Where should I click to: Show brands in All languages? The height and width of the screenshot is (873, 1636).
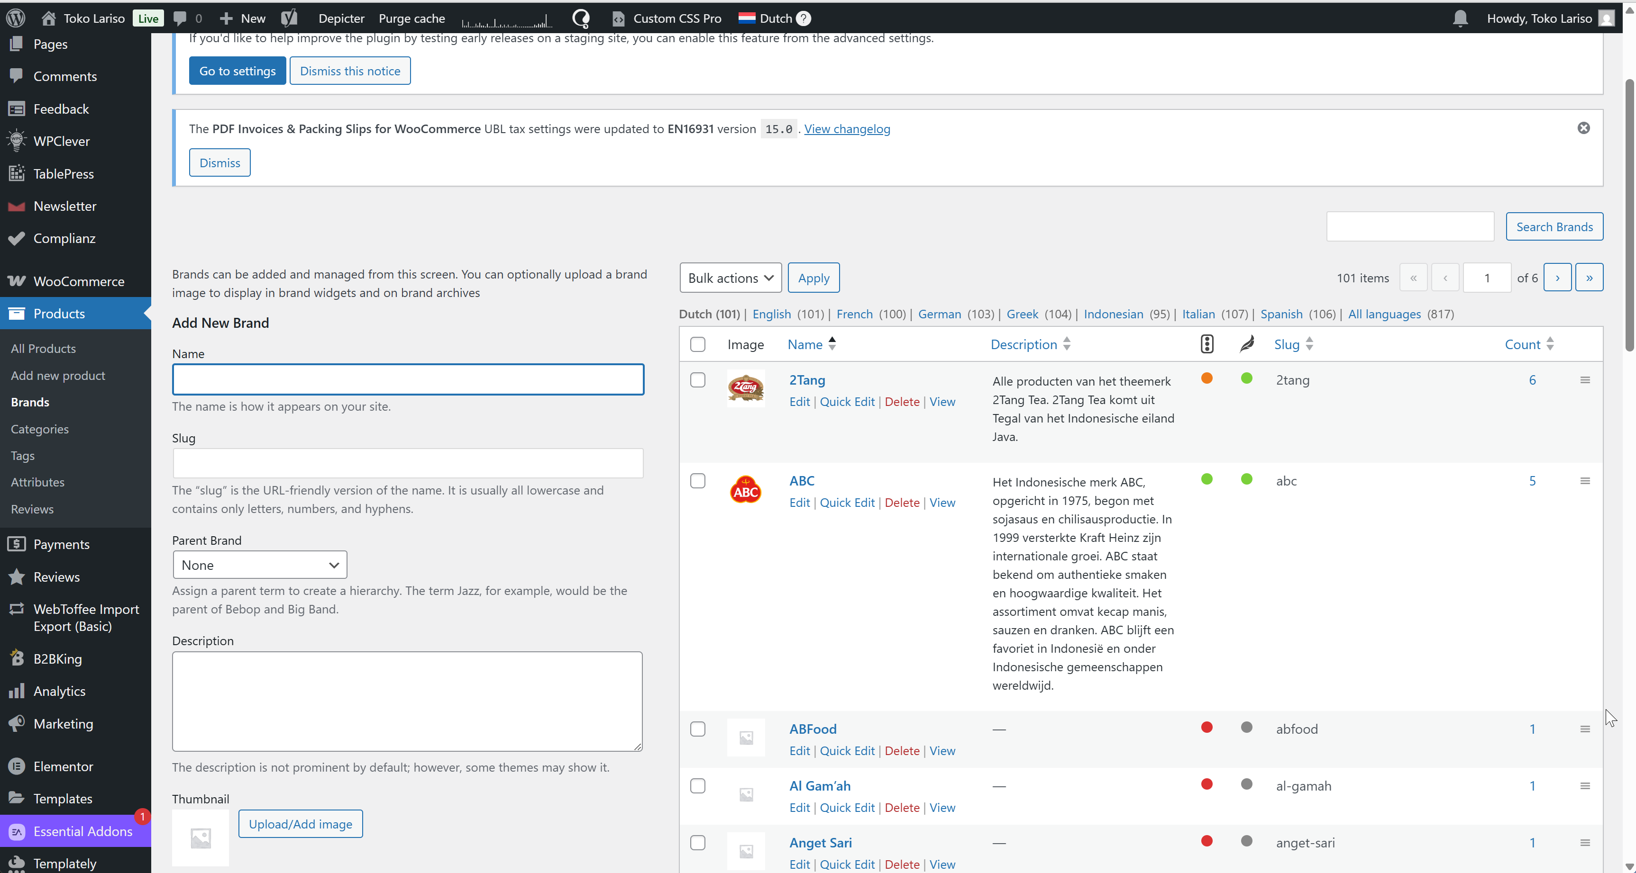[x=1384, y=314]
